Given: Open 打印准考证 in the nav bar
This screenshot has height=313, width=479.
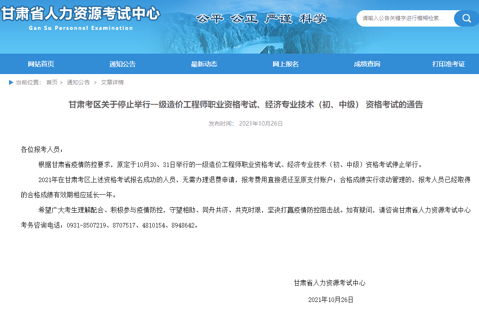Looking at the screenshot, I should [448, 64].
